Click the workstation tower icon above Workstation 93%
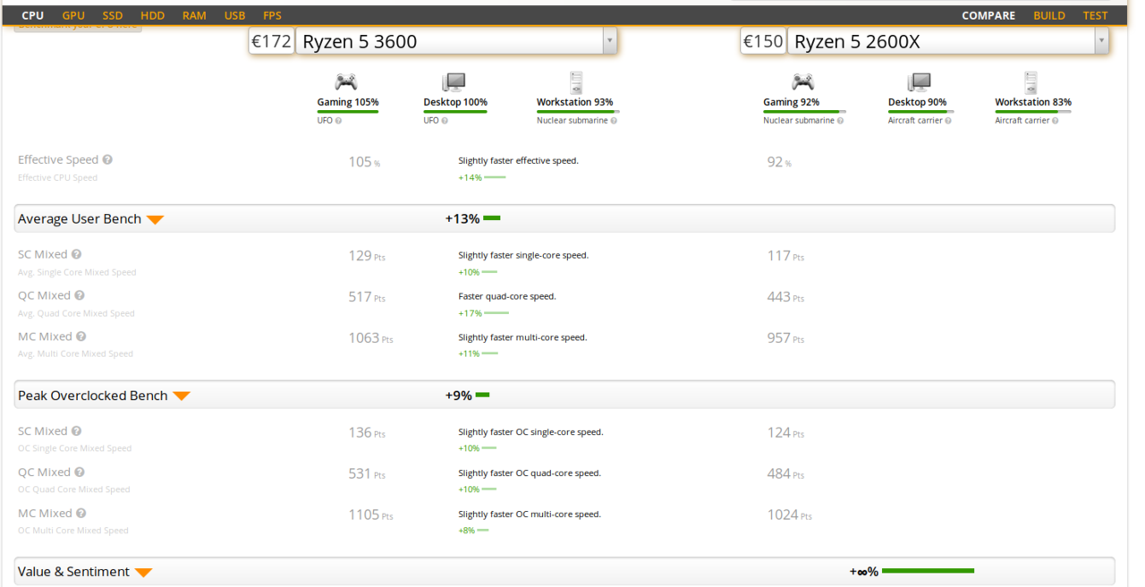The width and height of the screenshot is (1145, 587). click(x=576, y=82)
